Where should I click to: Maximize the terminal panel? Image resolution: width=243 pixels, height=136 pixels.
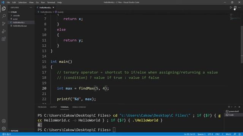[235, 107]
